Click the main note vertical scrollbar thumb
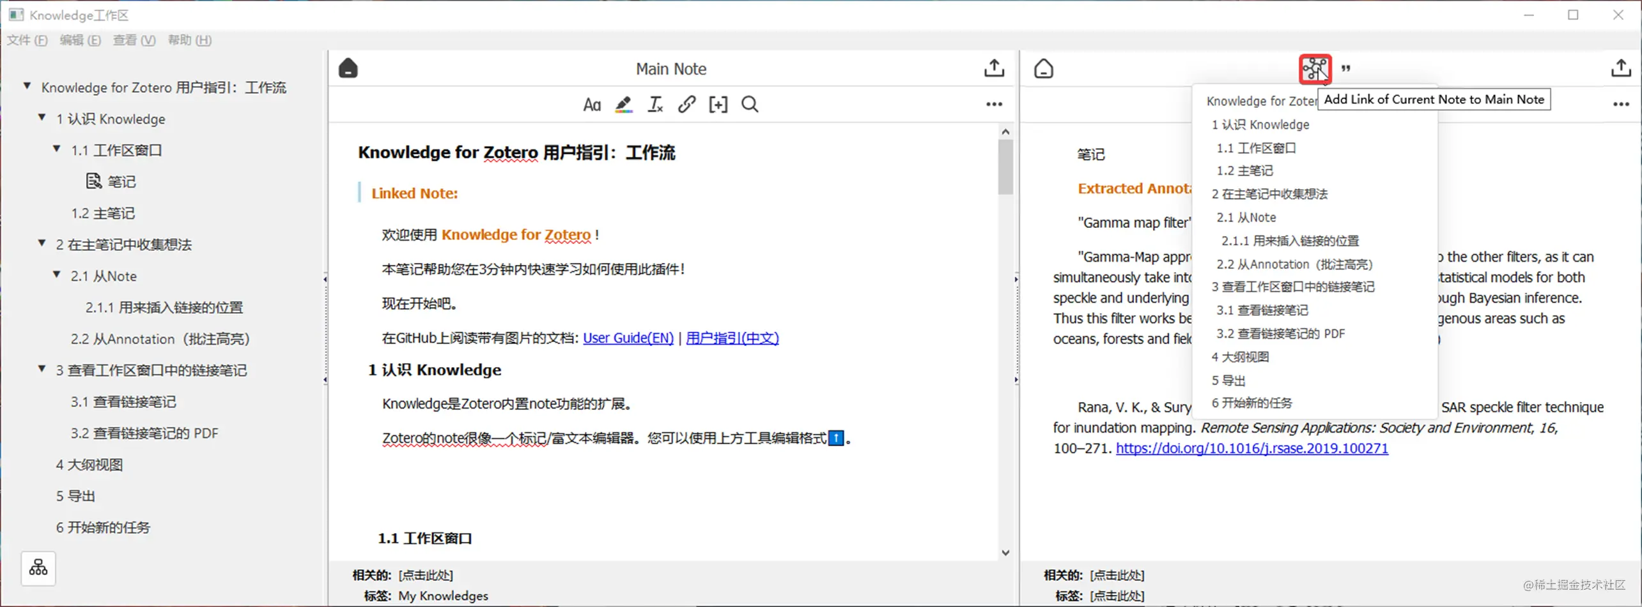 pyautogui.click(x=1005, y=166)
